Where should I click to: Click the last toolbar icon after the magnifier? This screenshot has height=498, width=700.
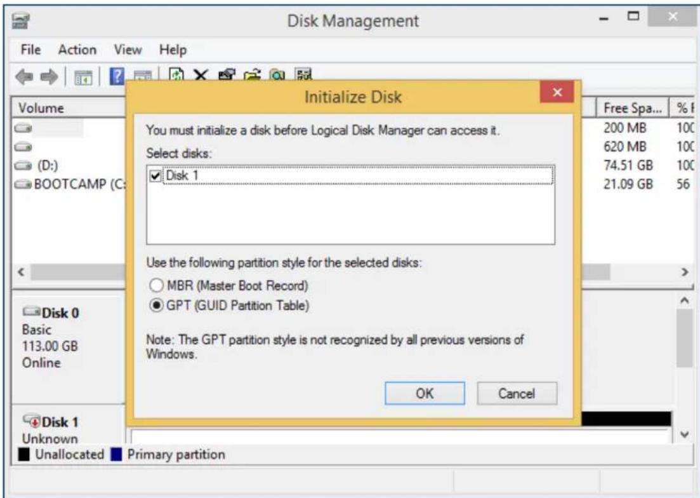pos(303,74)
